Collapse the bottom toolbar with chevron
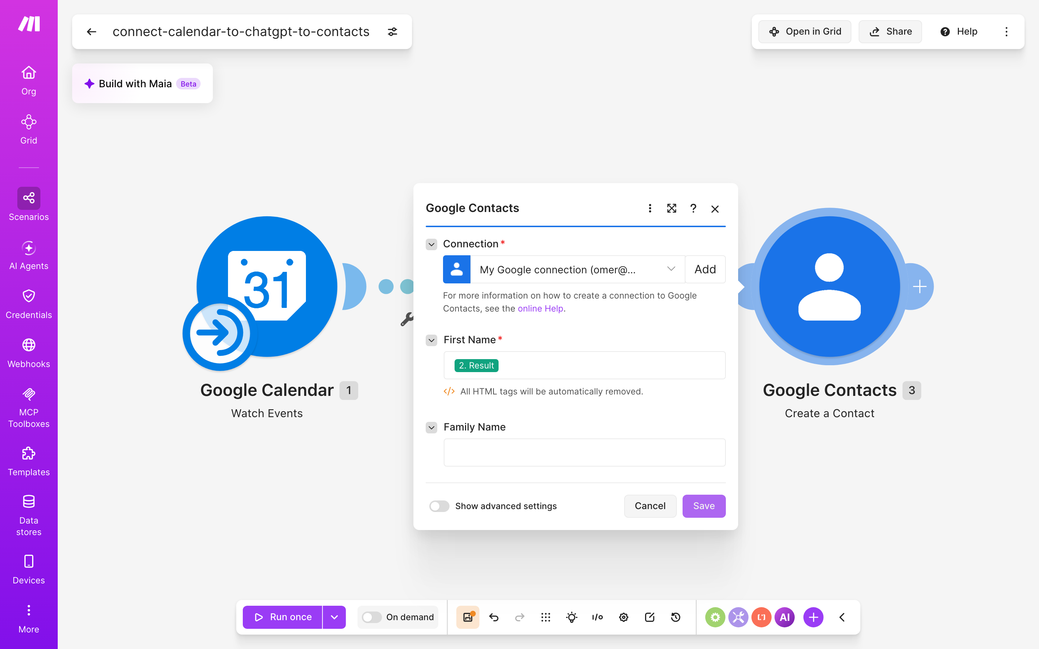The height and width of the screenshot is (649, 1039). (842, 617)
